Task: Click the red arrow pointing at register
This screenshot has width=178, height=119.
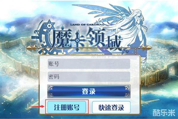Action: 37,106
